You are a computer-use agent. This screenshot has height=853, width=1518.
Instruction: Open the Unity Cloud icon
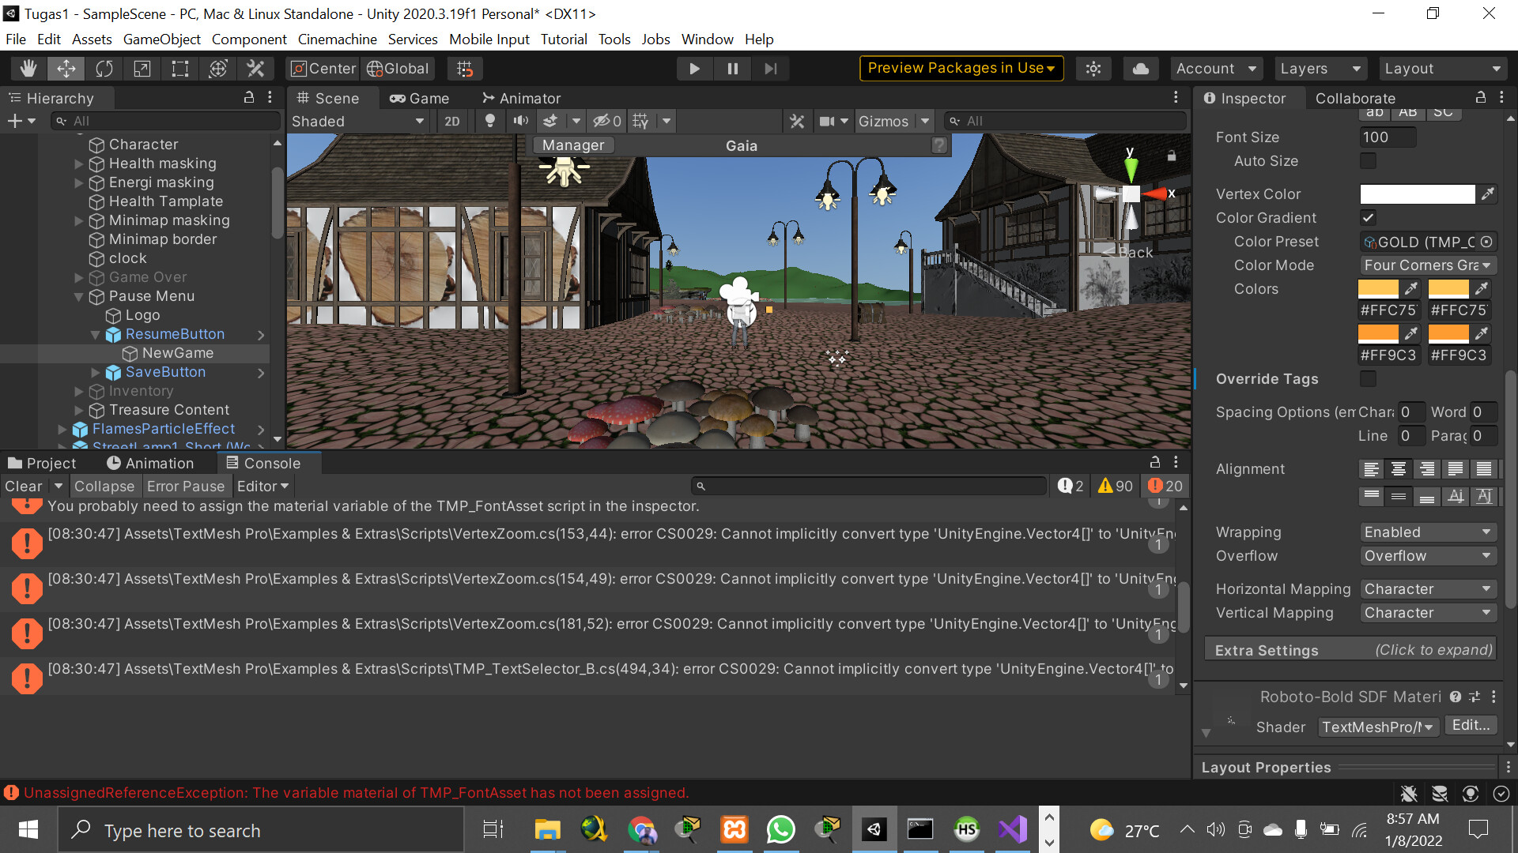point(1140,68)
